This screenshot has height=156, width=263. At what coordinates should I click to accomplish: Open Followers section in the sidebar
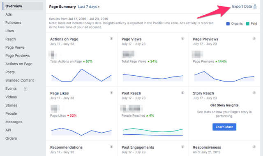(13, 23)
